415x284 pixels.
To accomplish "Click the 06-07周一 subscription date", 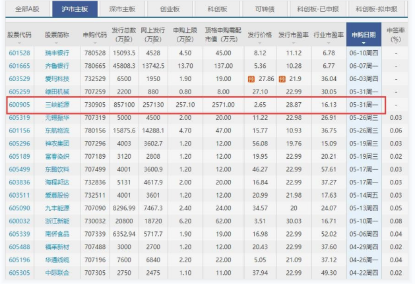I will point(364,66).
